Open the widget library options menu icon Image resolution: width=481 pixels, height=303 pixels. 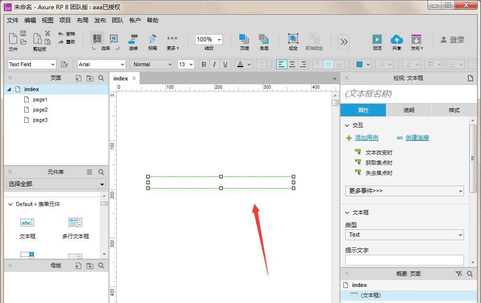(89, 172)
